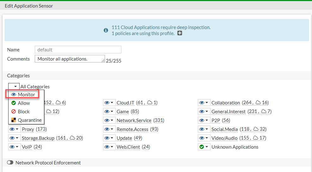312x172 pixels.
Task: Click the cloud icon next to Cloud.IT
Action: 150,103
